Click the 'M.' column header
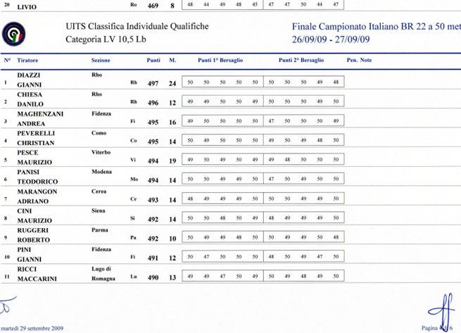461x333 pixels. [x=172, y=60]
